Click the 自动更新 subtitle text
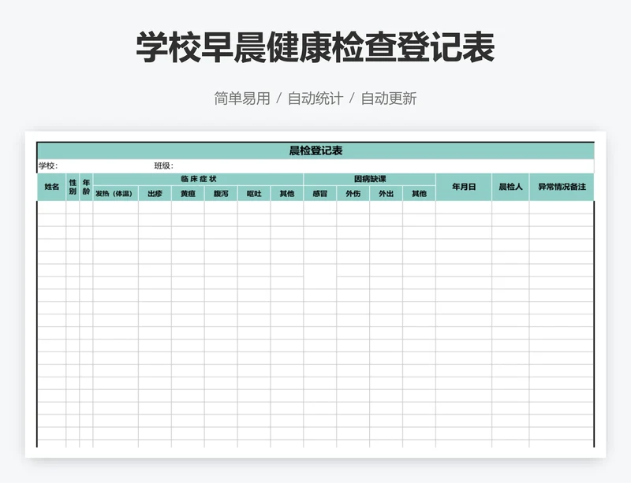This screenshot has height=483, width=631. click(389, 98)
